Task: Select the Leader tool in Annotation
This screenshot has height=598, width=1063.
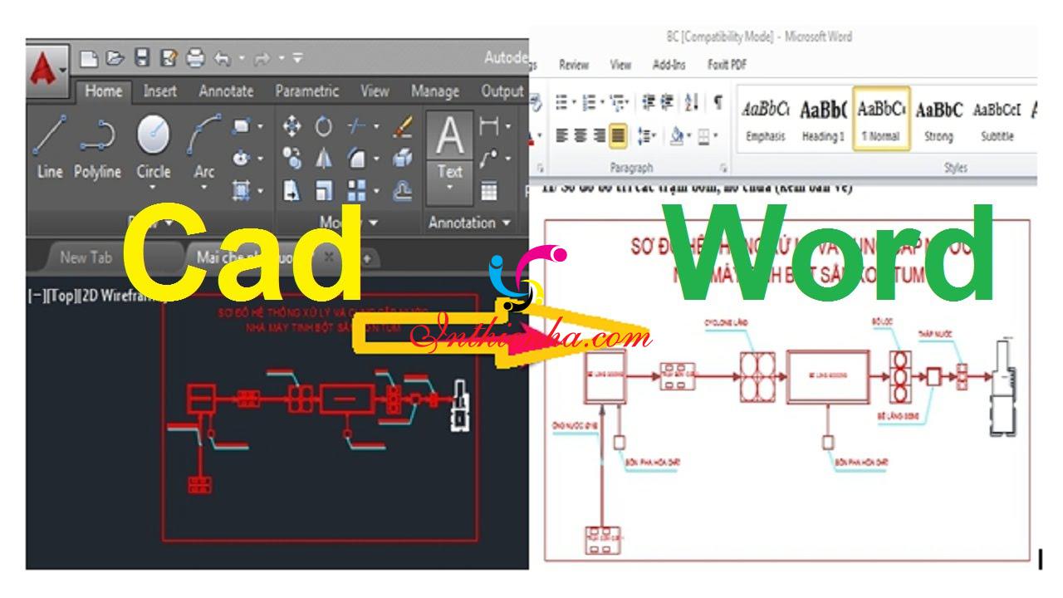Action: click(489, 158)
